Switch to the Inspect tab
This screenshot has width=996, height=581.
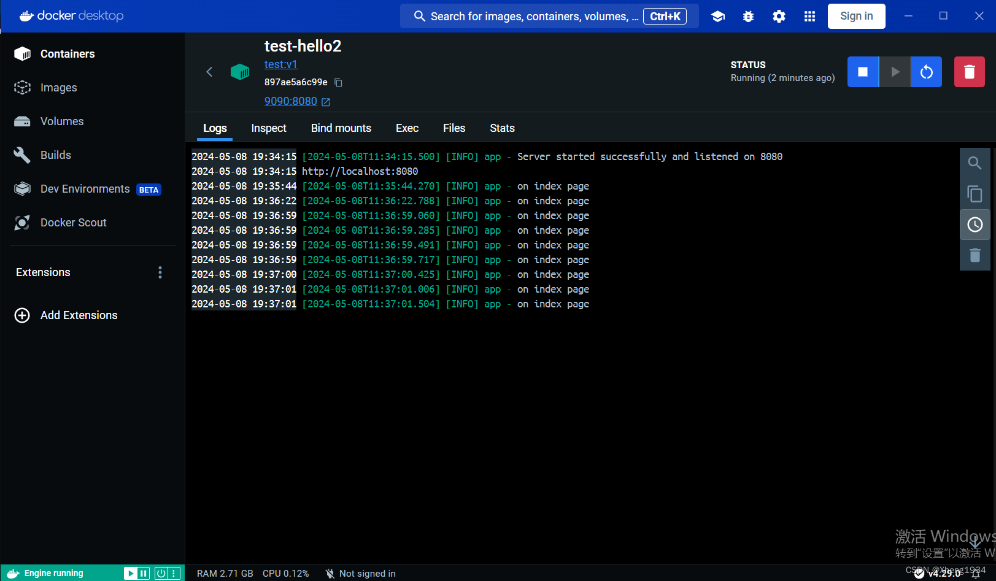click(x=268, y=128)
